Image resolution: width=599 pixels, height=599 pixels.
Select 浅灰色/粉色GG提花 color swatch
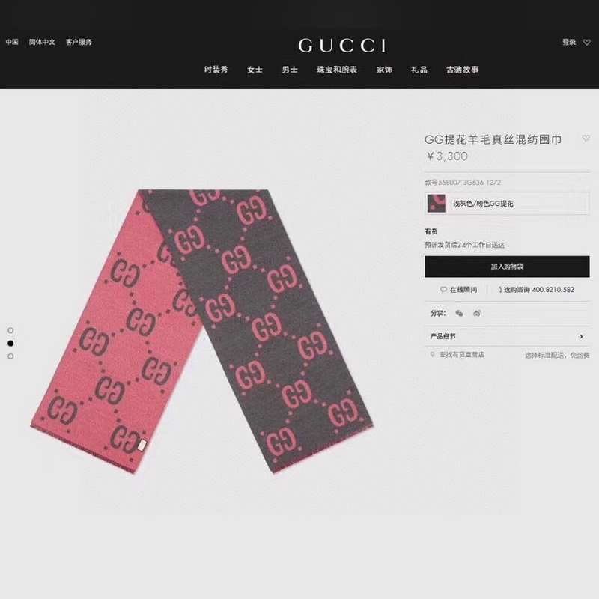tap(507, 203)
